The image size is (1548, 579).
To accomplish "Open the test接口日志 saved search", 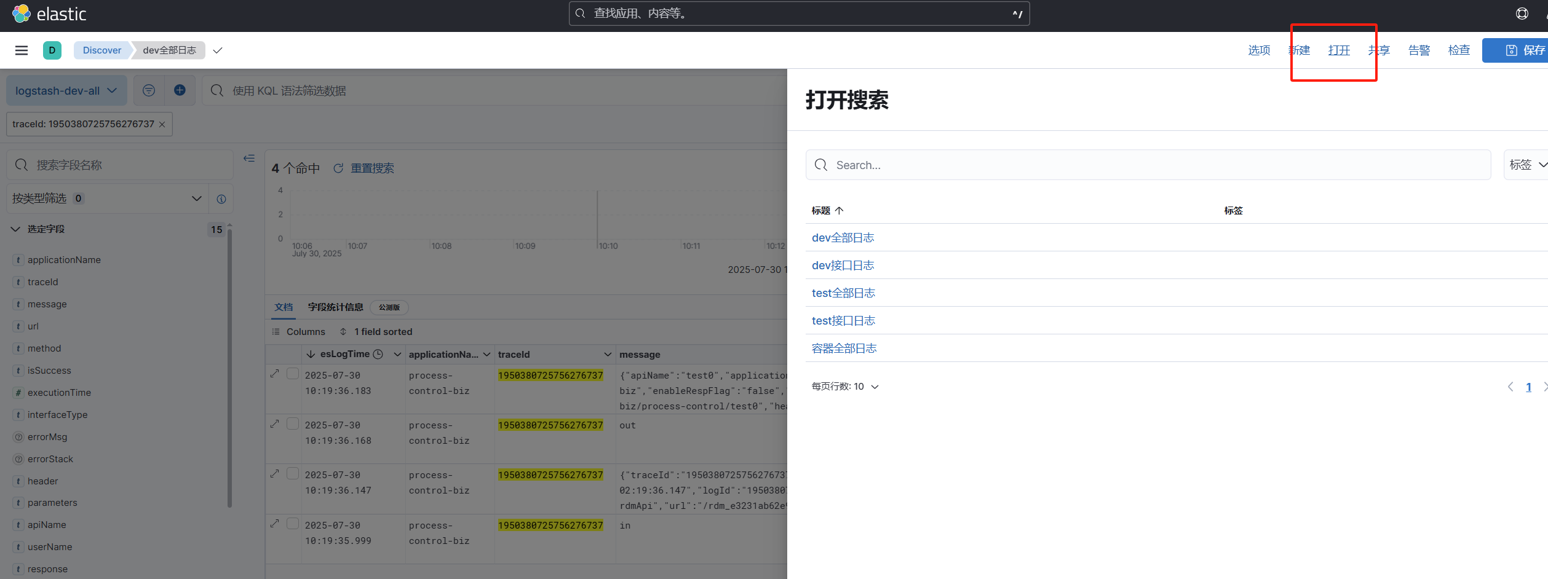I will point(843,321).
